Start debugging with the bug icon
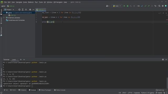The image size is (168, 94). tap(128, 6)
